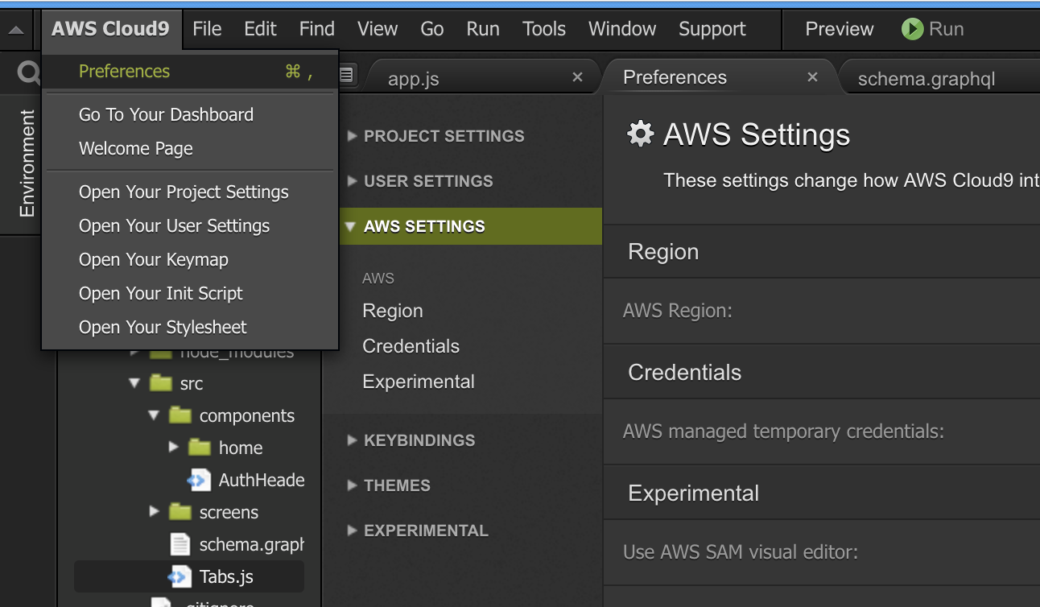The height and width of the screenshot is (607, 1040).
Task: Select Welcome Page menu item
Action: pyautogui.click(x=190, y=149)
